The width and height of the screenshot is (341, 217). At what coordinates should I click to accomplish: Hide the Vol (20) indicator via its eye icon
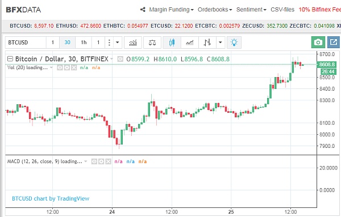(x=60, y=67)
